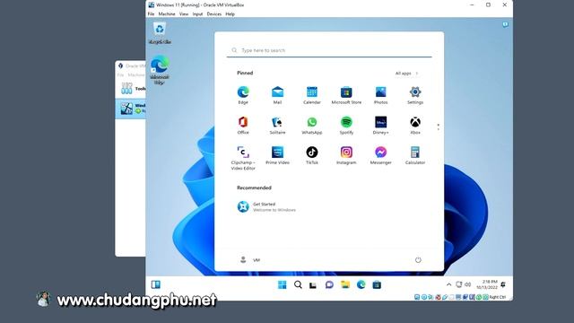Expand hidden system tray icons chevron
574x323 pixels.
click(x=448, y=284)
